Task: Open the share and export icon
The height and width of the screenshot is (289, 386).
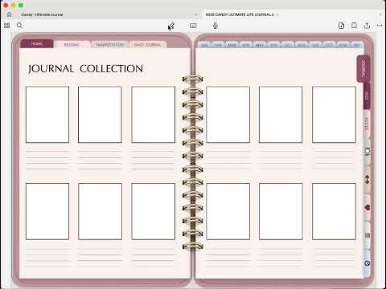Action: (367, 26)
